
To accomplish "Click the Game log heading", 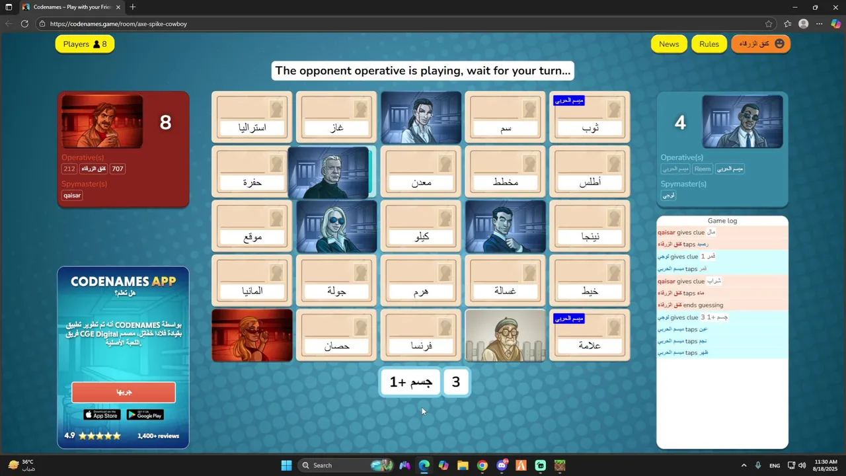I will tap(722, 221).
